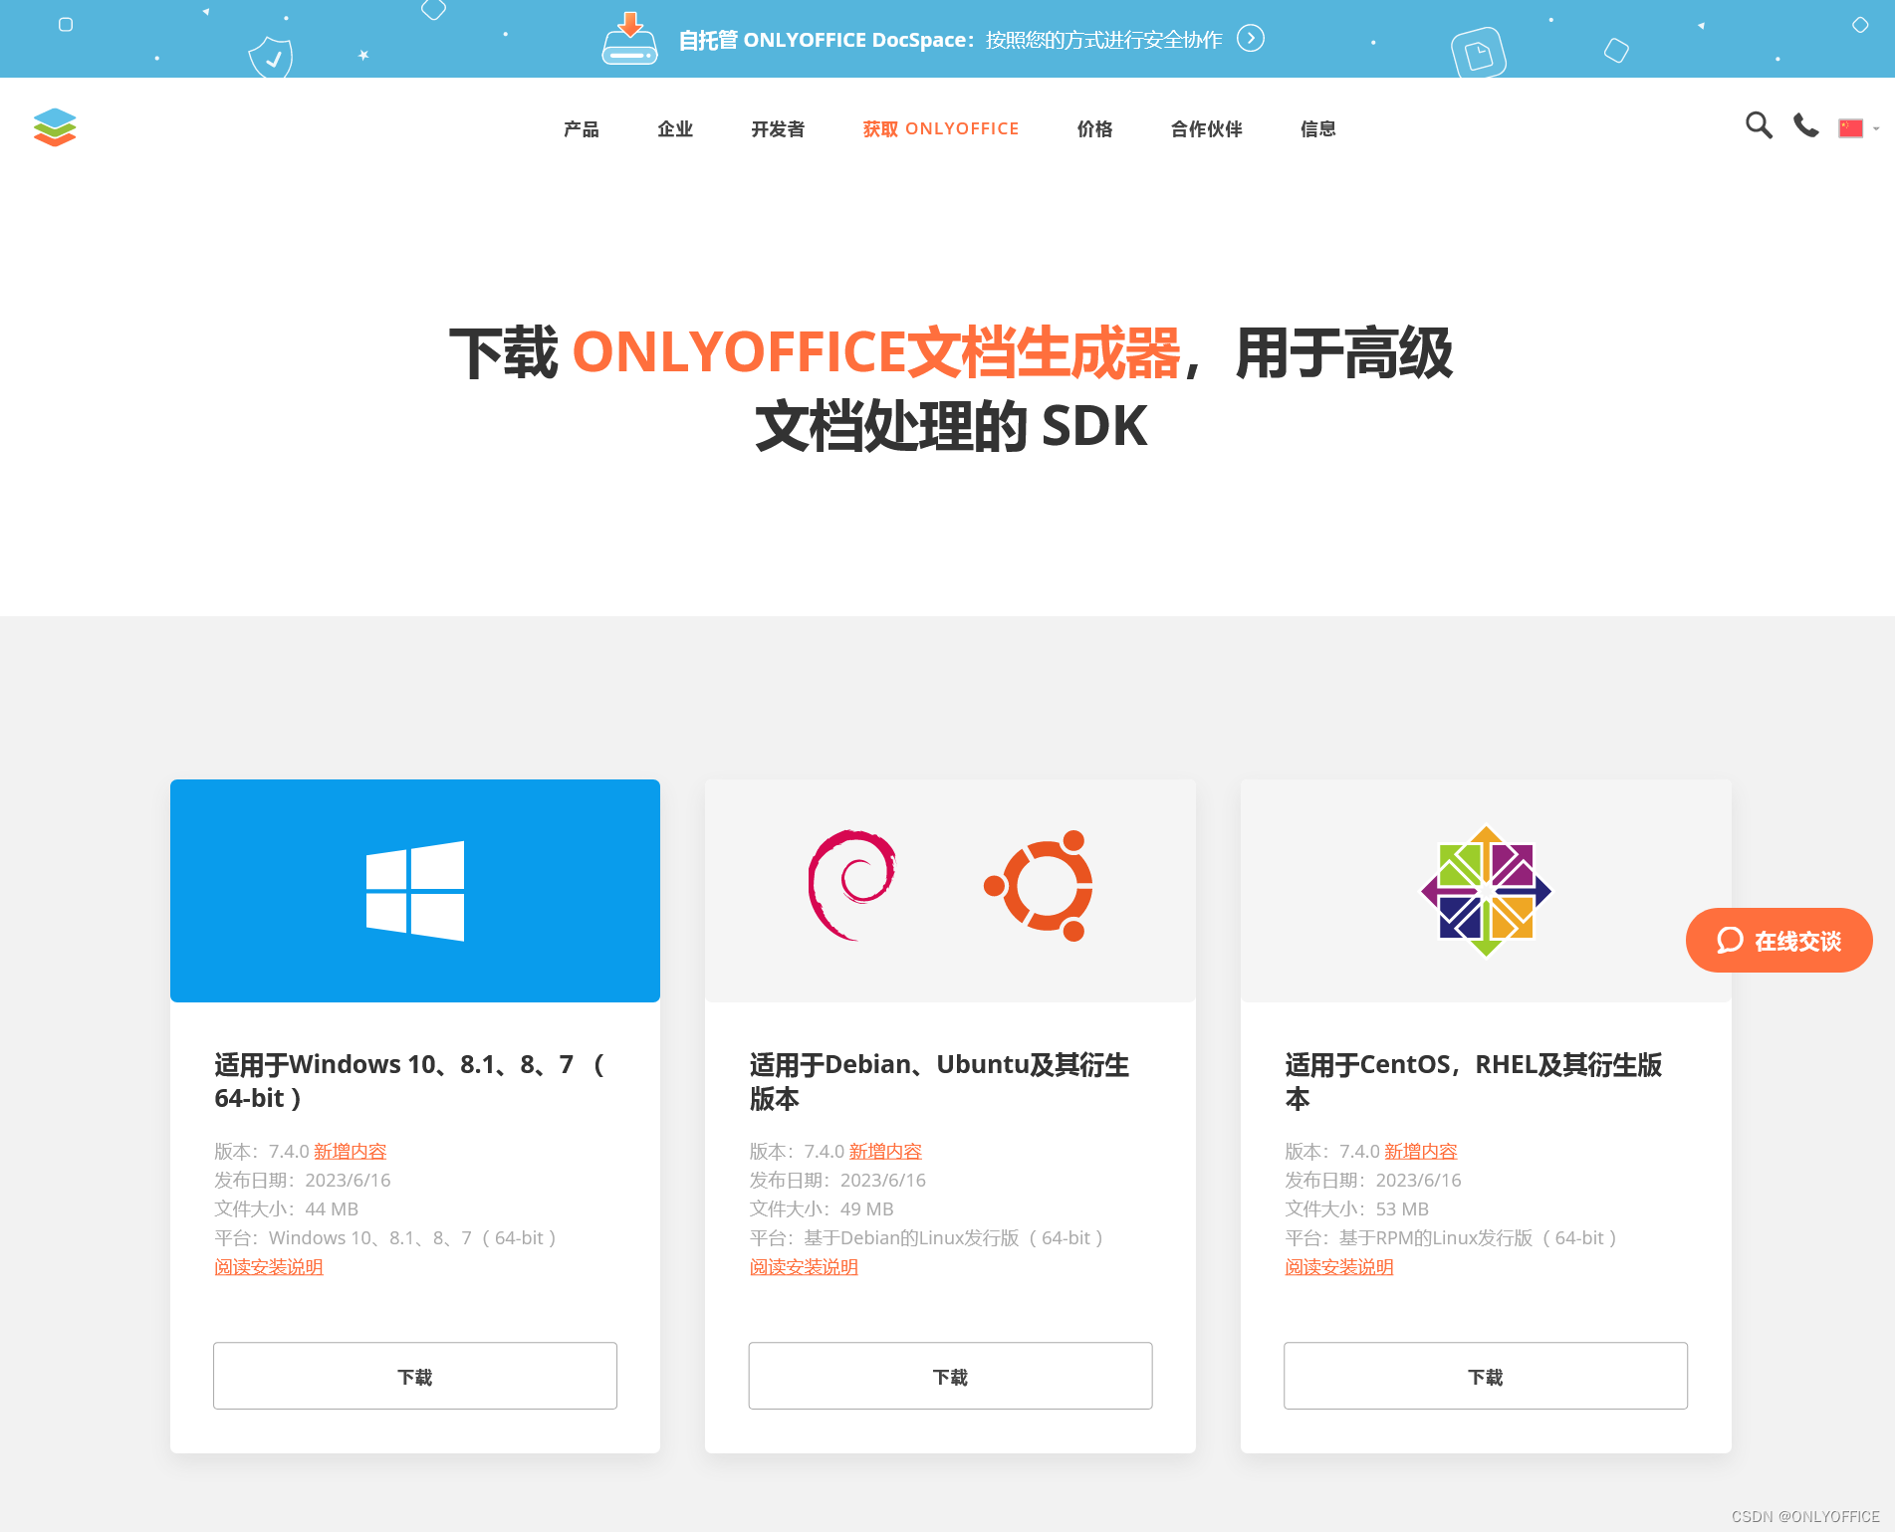
Task: Click 平台: 基于RPM的Linux发行版 text
Action: (x=1450, y=1237)
